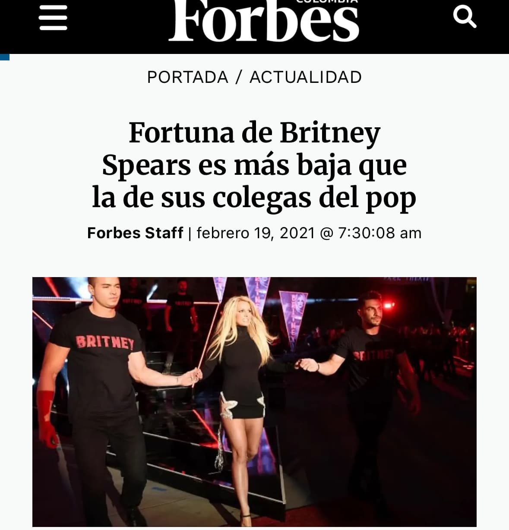Open the Forbes Staff author link
Screen dimensions: 509x530
pyautogui.click(x=135, y=233)
